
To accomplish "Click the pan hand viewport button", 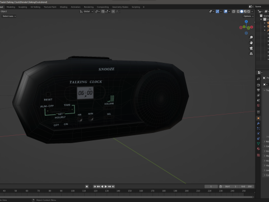I will (251, 43).
